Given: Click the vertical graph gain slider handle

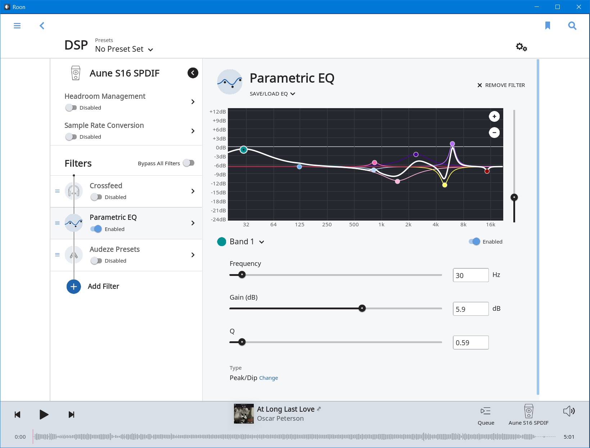Looking at the screenshot, I should tap(514, 197).
